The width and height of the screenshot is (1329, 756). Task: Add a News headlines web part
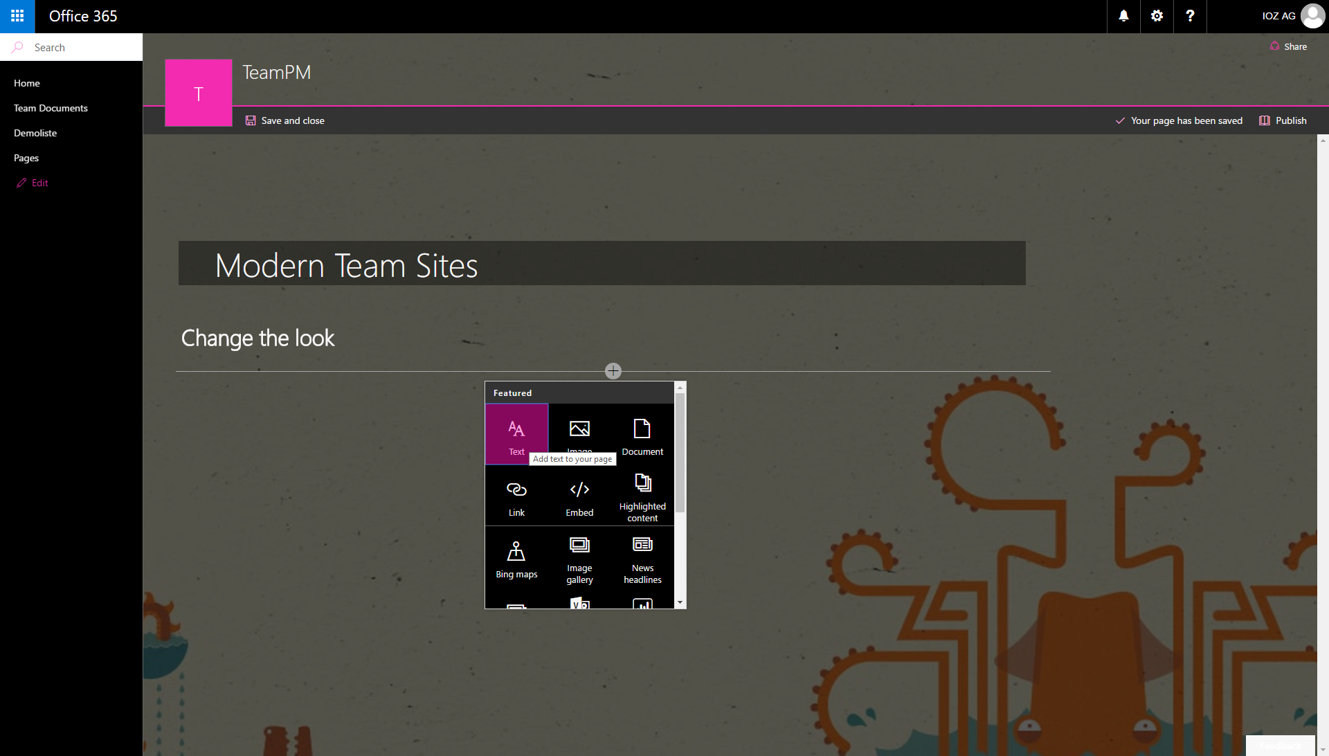point(642,557)
